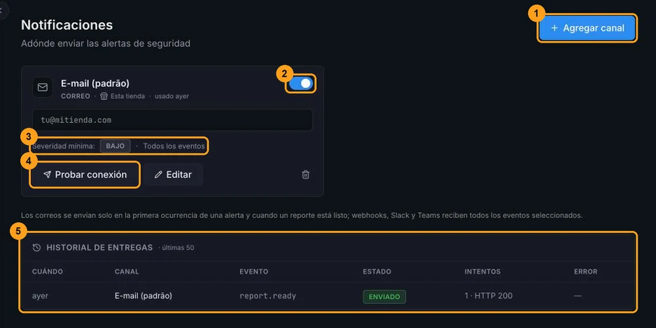Screen dimensions: 656x328
Task: Click the envelope icon of email channel
Action: click(43, 87)
